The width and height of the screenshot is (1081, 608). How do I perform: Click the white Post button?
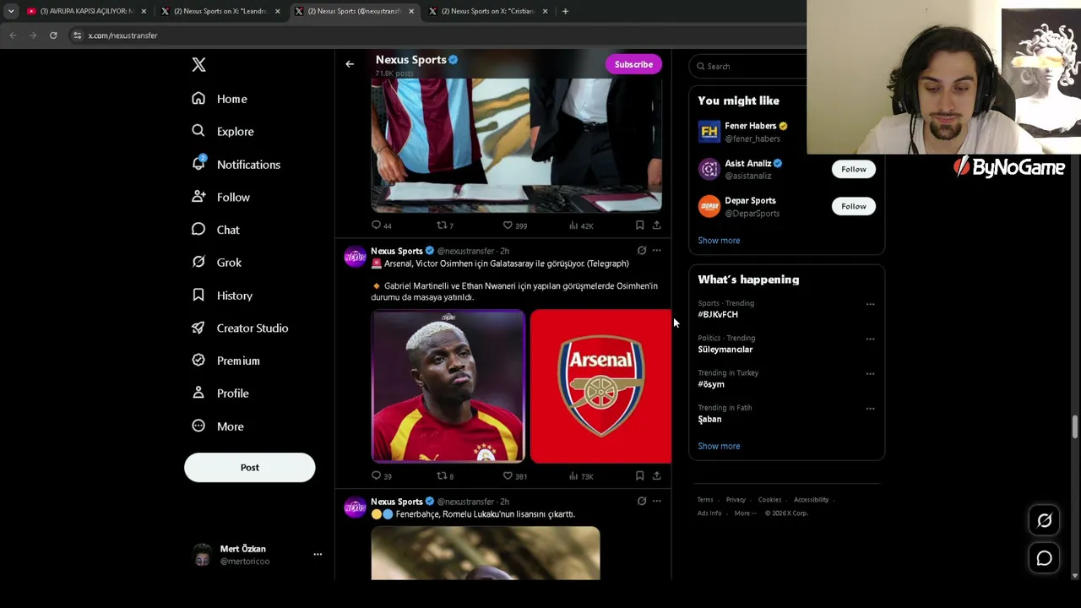point(250,468)
